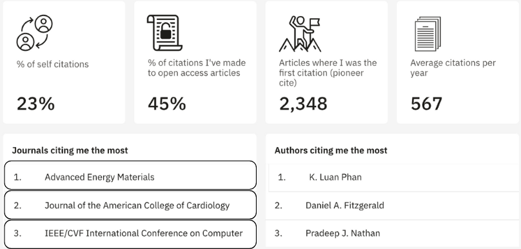
Task: Open IEEE/CVF International Conference on Computer entry
Action: (130, 234)
